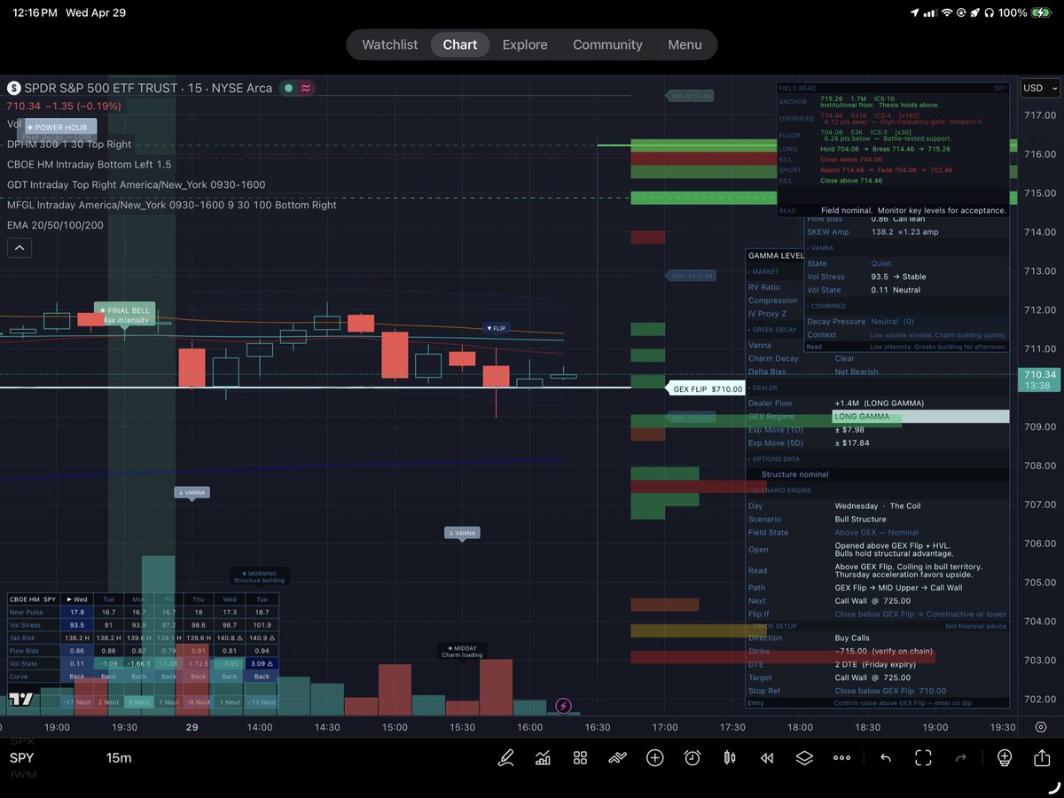
Task: Go to the Community tab
Action: coord(607,44)
